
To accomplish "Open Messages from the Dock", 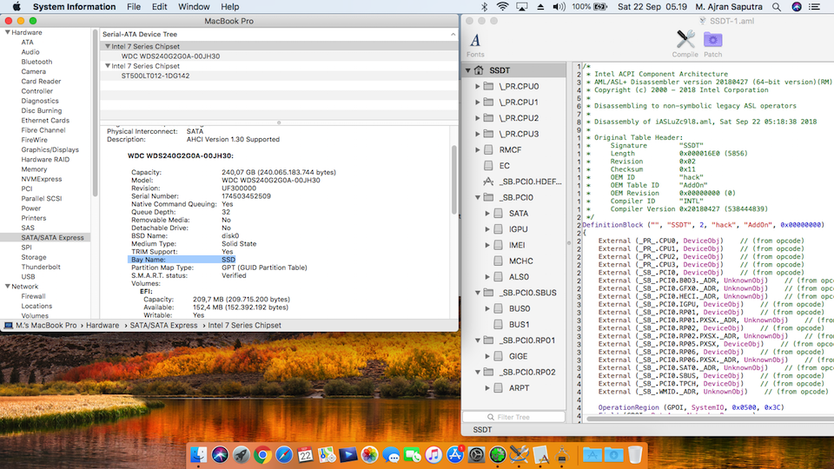I will point(391,454).
